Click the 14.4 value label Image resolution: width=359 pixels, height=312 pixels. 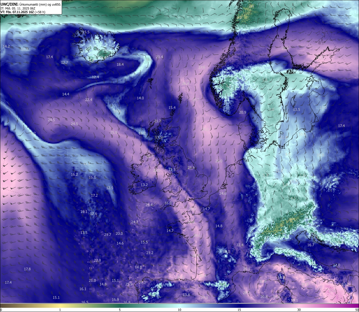coord(66,94)
